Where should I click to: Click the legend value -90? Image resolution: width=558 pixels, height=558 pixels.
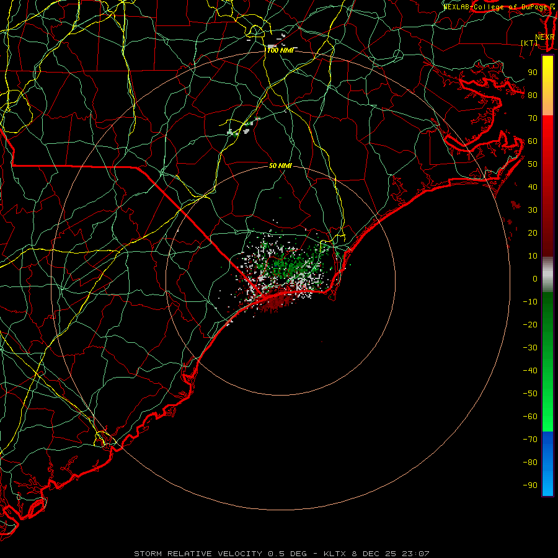[x=530, y=485]
